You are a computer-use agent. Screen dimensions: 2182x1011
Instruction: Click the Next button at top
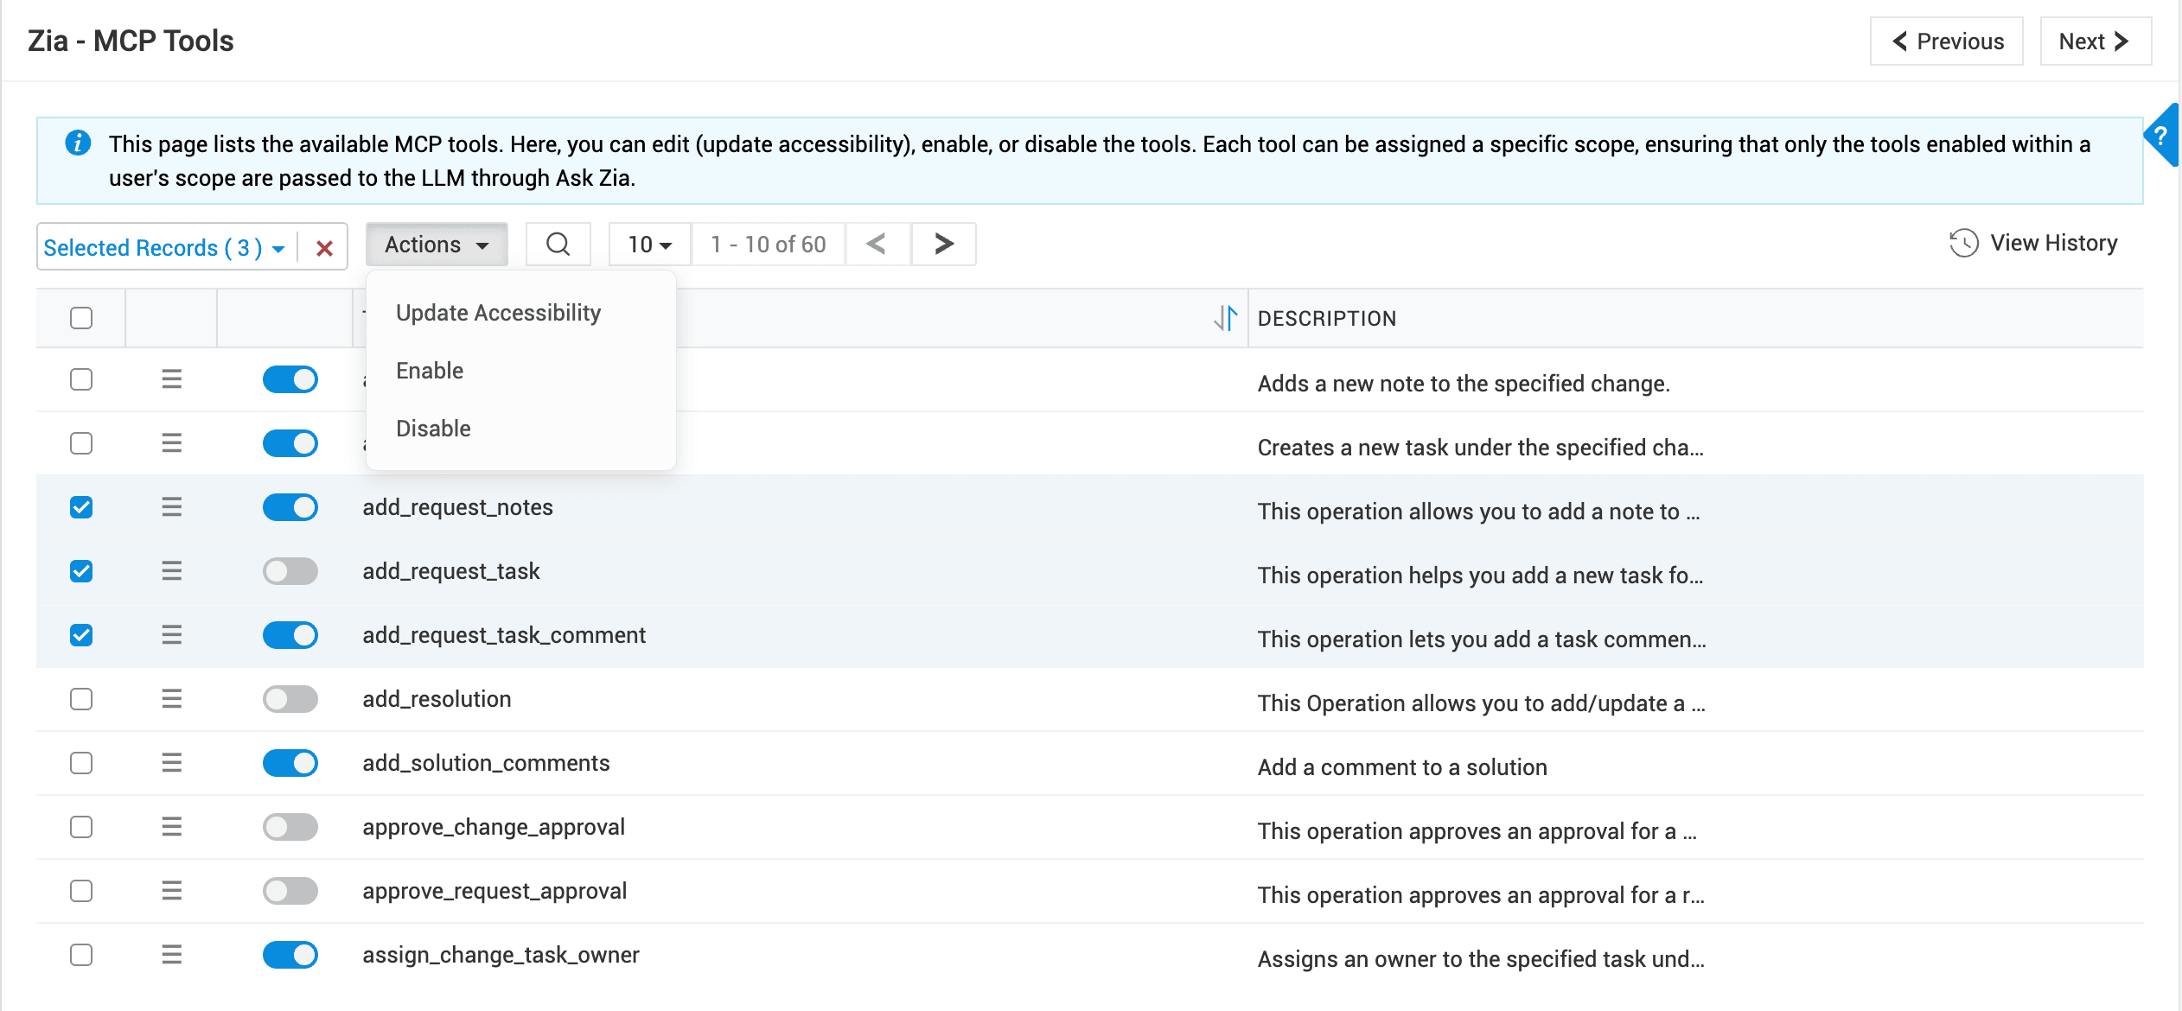[x=2096, y=41]
